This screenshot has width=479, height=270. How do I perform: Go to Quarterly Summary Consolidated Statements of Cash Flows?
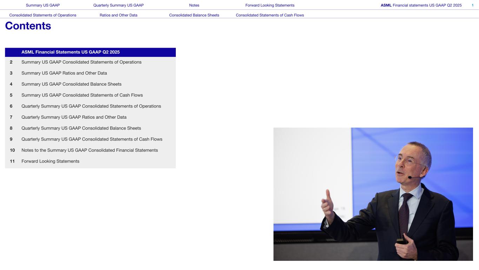click(x=92, y=139)
